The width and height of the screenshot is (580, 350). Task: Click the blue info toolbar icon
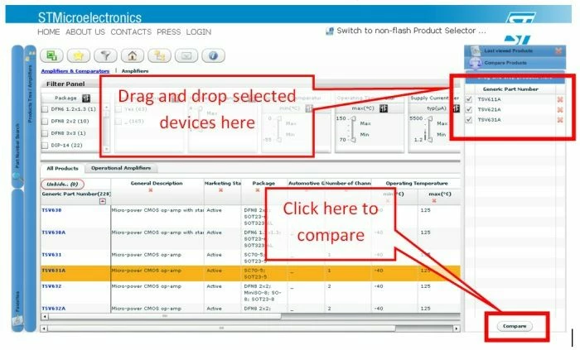pyautogui.click(x=214, y=55)
